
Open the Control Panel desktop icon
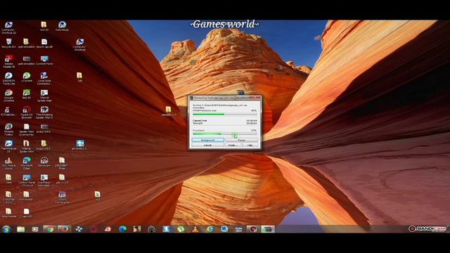44,60
